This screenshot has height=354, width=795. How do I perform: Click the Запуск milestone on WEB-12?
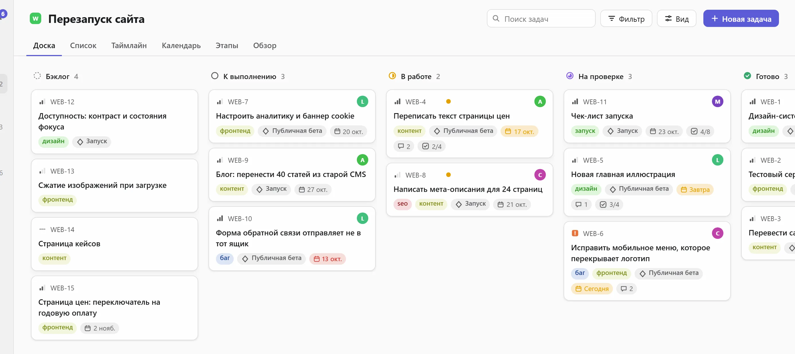(x=92, y=141)
